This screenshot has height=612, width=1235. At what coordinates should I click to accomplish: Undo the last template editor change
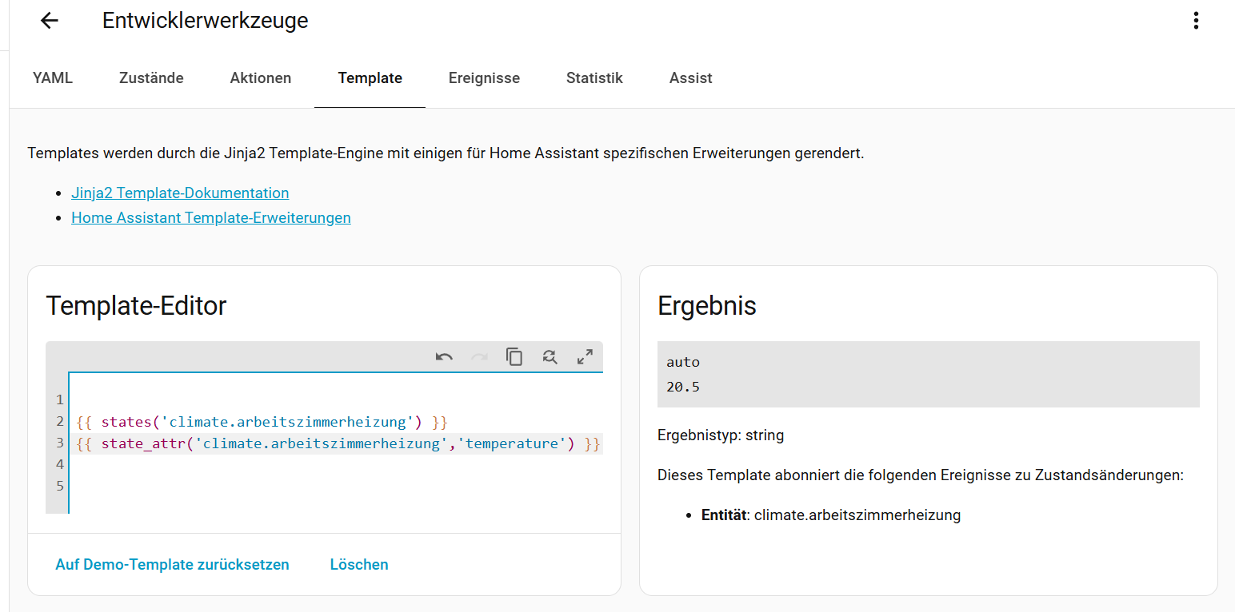pos(444,357)
